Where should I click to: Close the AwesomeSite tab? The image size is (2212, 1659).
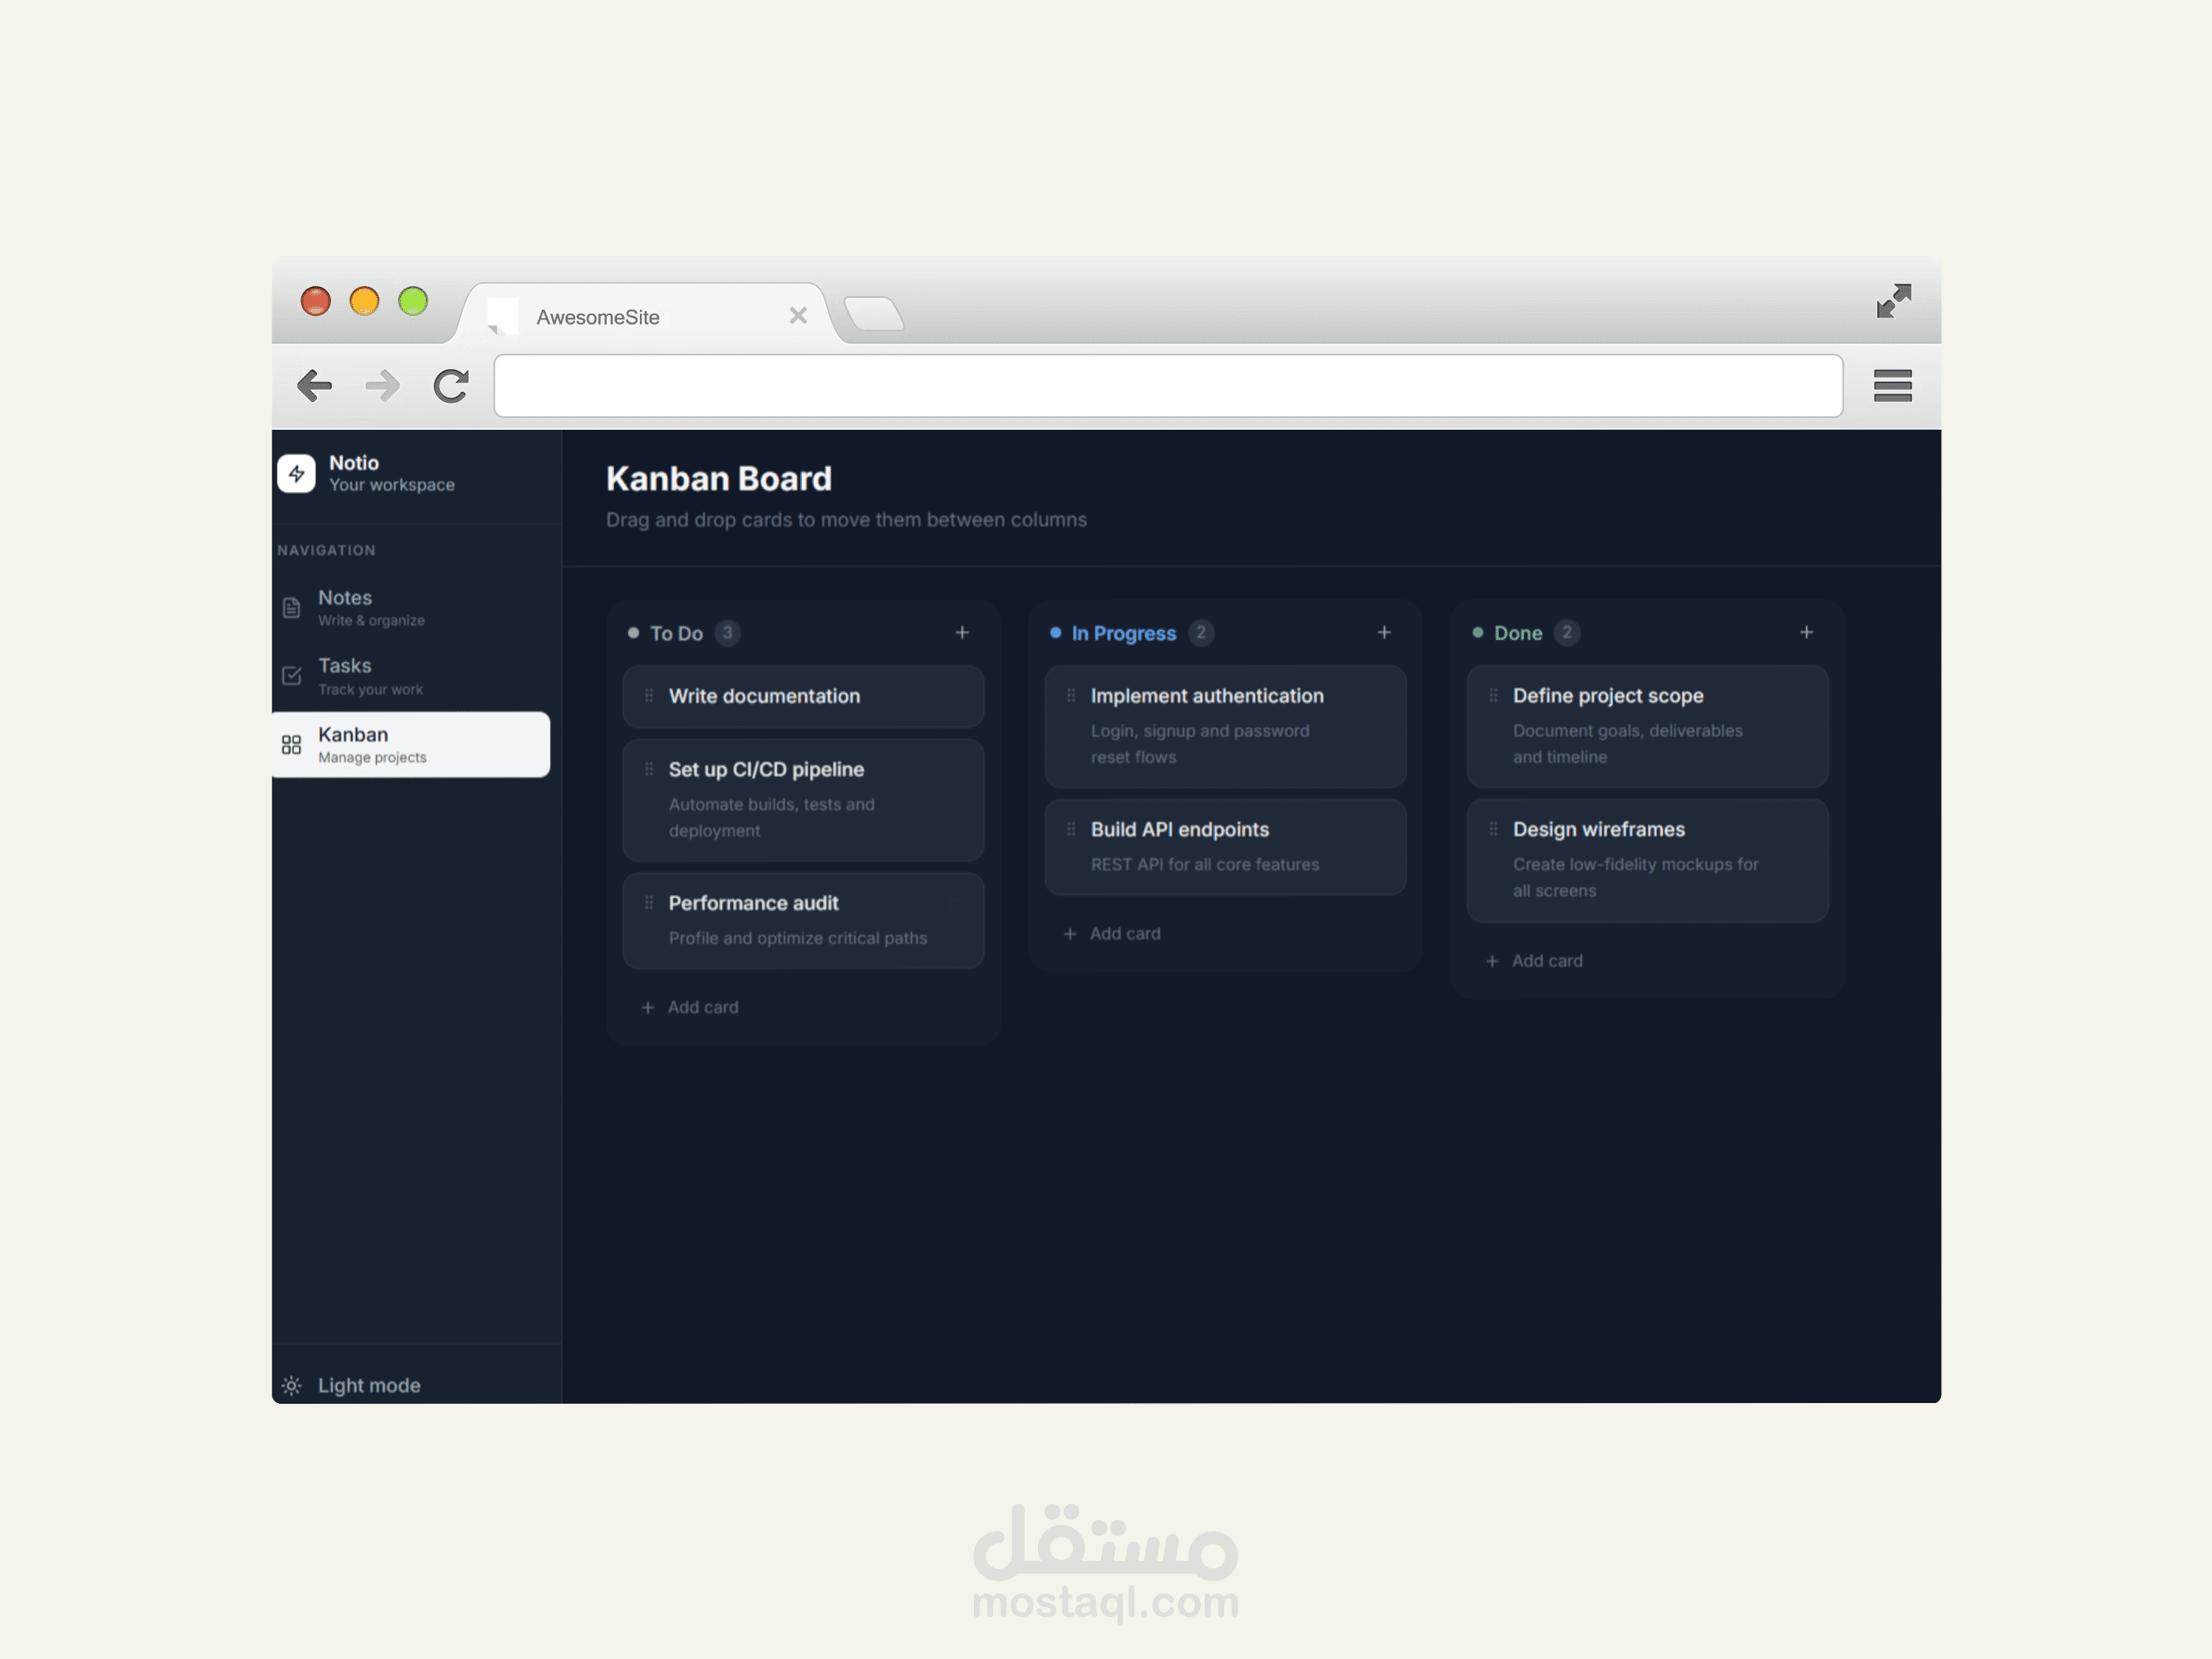point(798,316)
